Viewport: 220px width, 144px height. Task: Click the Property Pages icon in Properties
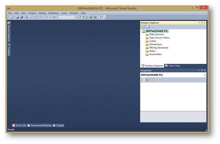152,80
